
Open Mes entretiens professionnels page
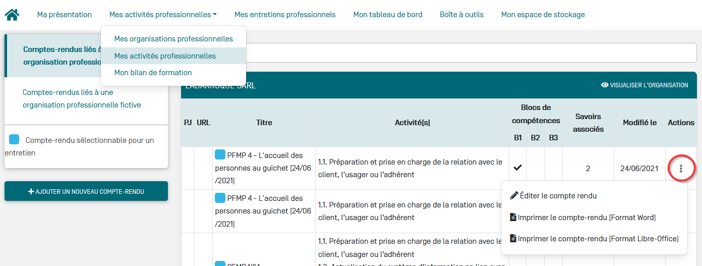(x=285, y=15)
